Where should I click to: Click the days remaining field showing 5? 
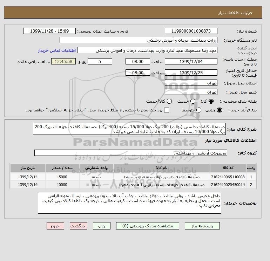[x=100, y=61]
